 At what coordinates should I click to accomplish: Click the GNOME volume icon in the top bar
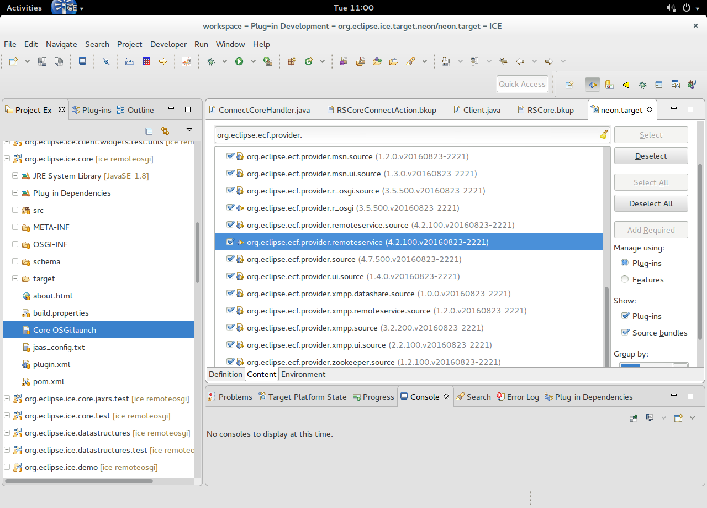pyautogui.click(x=671, y=8)
